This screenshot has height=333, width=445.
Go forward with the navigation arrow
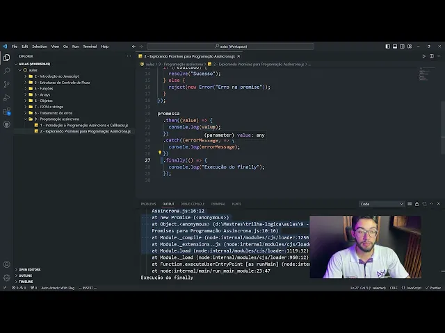tap(141, 46)
